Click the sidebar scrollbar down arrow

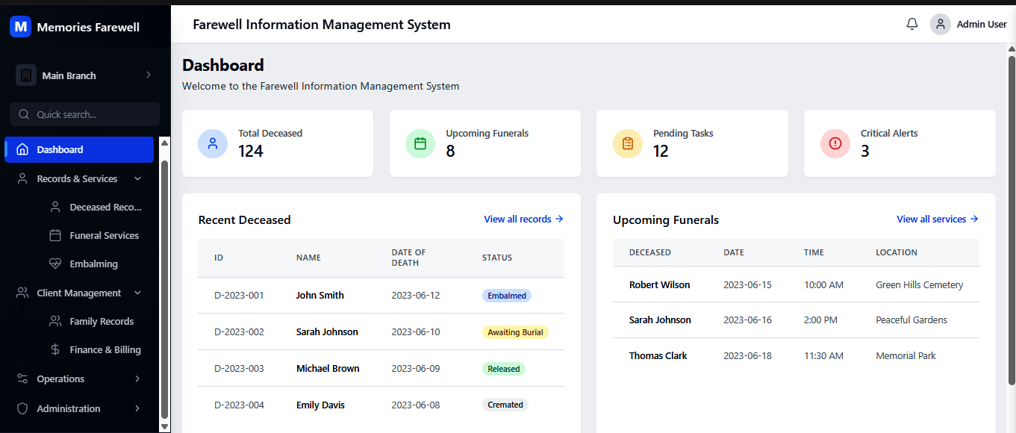point(165,427)
